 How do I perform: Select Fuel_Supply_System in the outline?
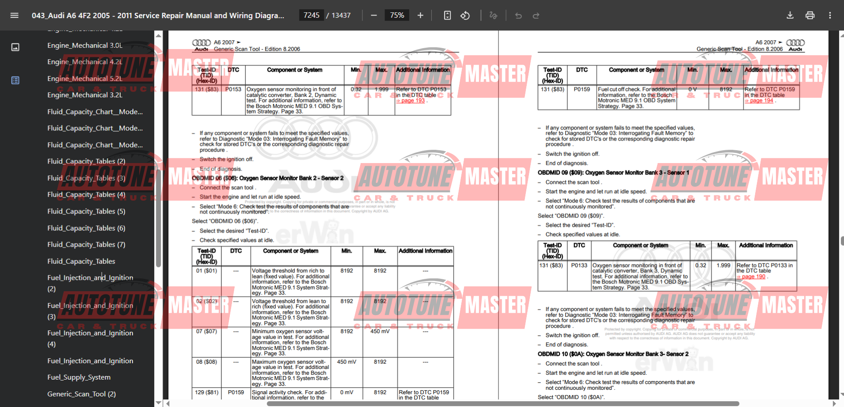point(79,377)
